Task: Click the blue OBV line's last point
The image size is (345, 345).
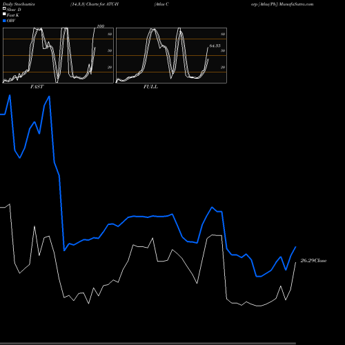Action: pos(296,247)
